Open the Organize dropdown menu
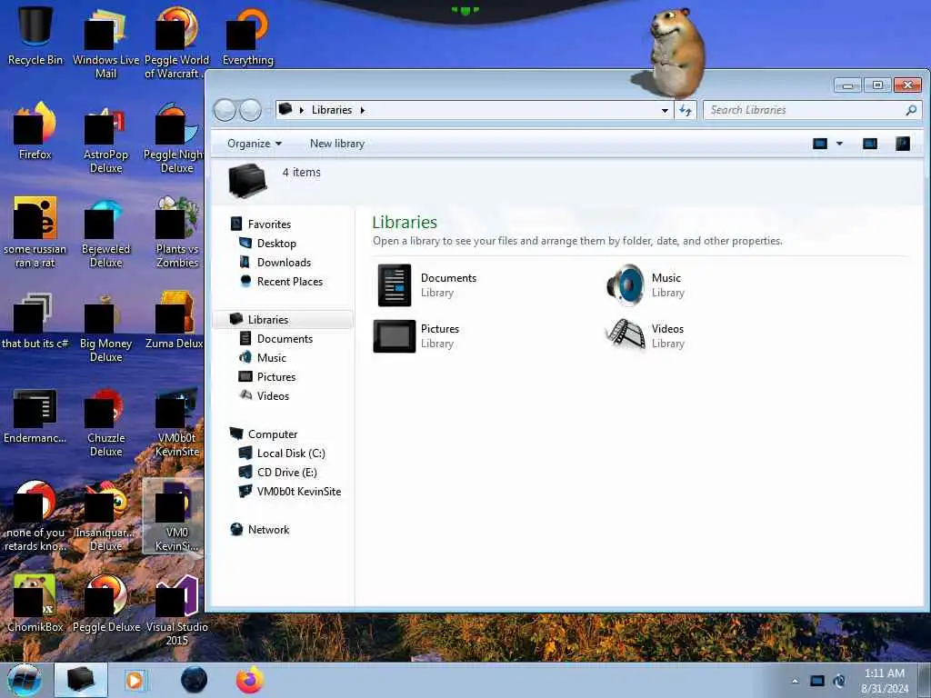The height and width of the screenshot is (698, 931). tap(255, 144)
